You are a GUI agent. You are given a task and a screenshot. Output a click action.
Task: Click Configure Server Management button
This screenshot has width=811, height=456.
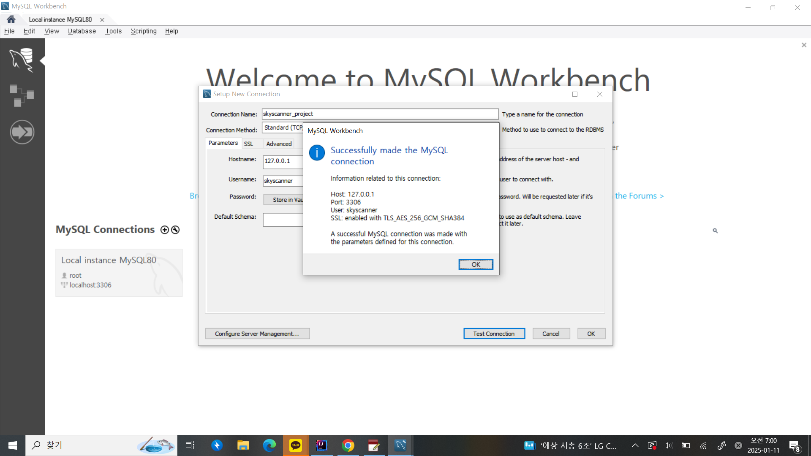[257, 334]
